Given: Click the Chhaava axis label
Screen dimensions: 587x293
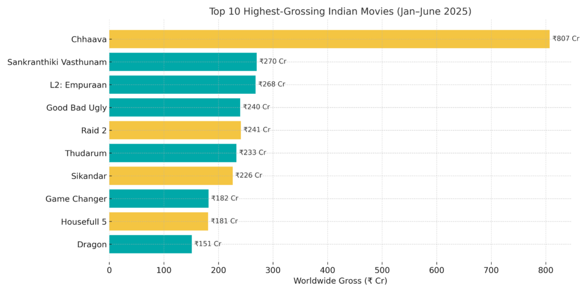Looking at the screenshot, I should coord(89,39).
